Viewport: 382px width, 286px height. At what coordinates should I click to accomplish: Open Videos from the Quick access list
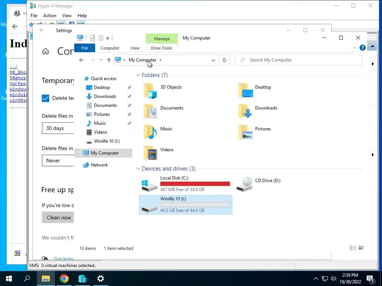point(100,132)
